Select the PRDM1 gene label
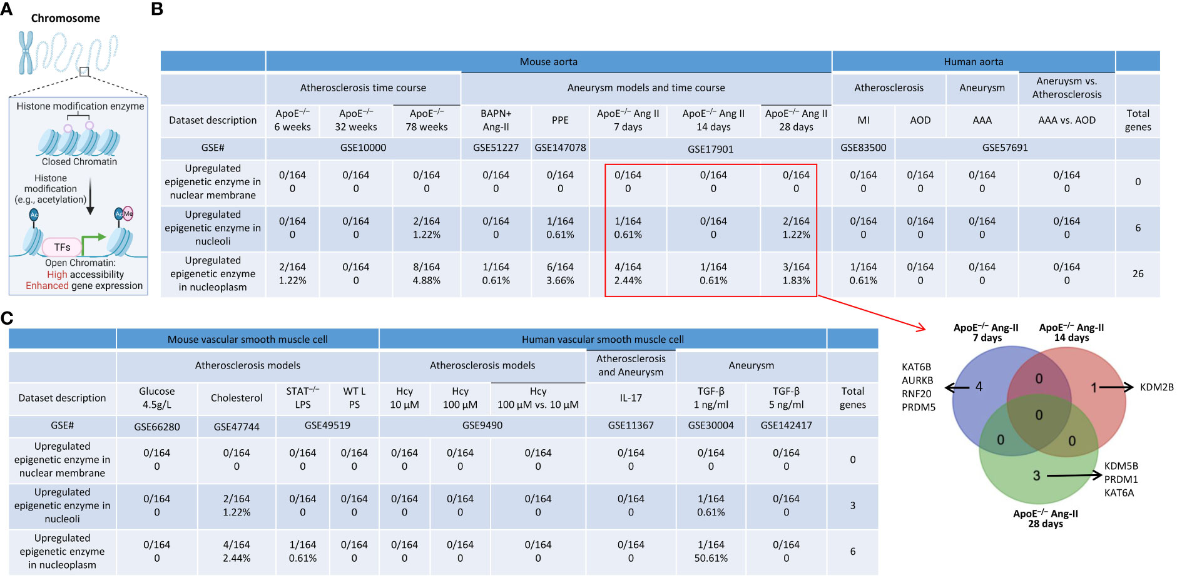The width and height of the screenshot is (1177, 578). coord(1121,479)
